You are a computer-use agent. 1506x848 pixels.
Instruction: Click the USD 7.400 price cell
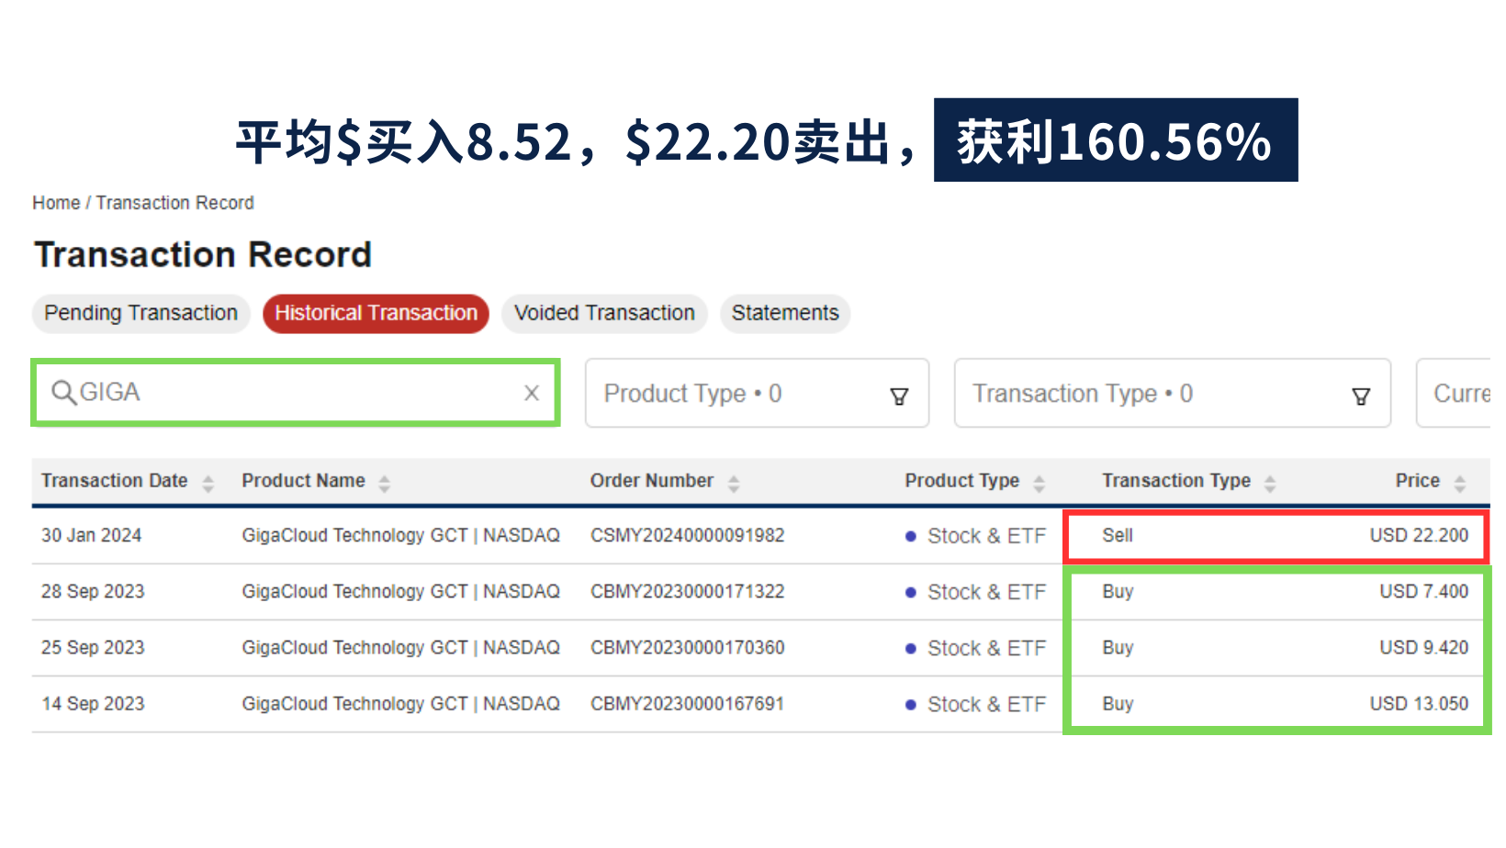pos(1424,591)
